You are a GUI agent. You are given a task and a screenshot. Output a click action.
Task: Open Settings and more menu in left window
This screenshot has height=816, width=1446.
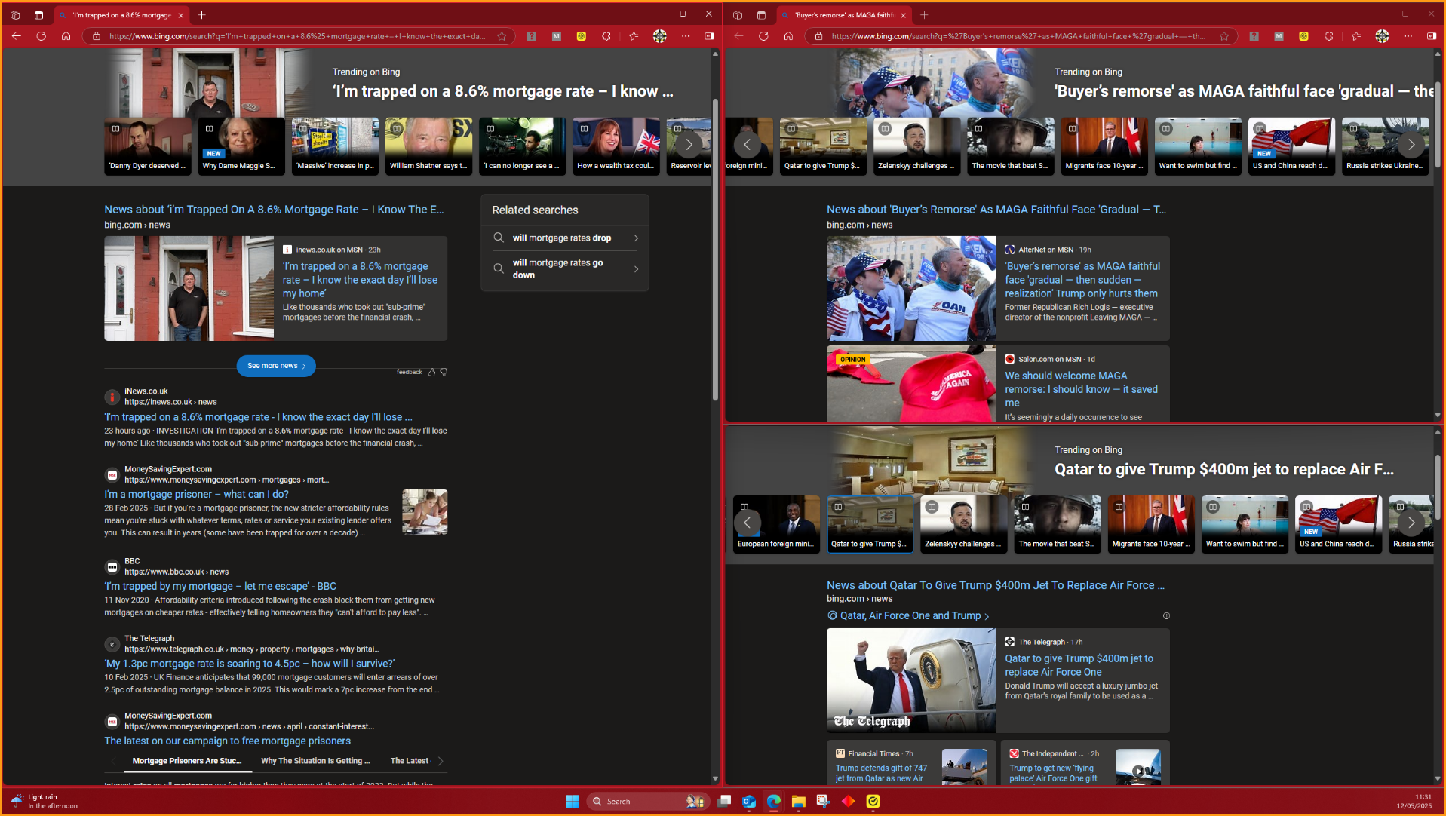686,36
